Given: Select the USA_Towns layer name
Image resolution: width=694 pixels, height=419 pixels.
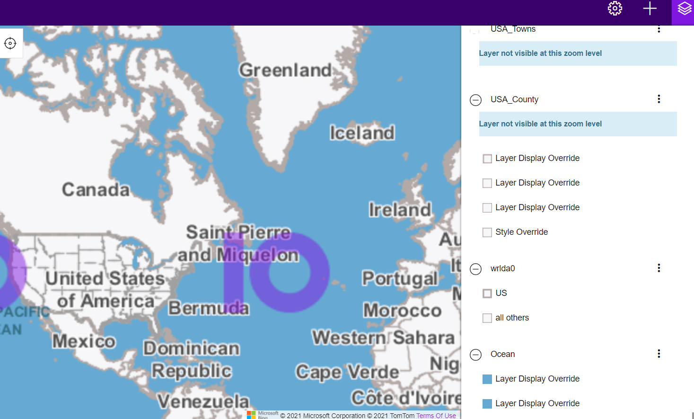Looking at the screenshot, I should (x=513, y=29).
